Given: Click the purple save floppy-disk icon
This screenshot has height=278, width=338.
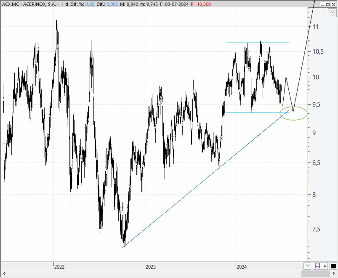Looking at the screenshot, I should click(317, 266).
